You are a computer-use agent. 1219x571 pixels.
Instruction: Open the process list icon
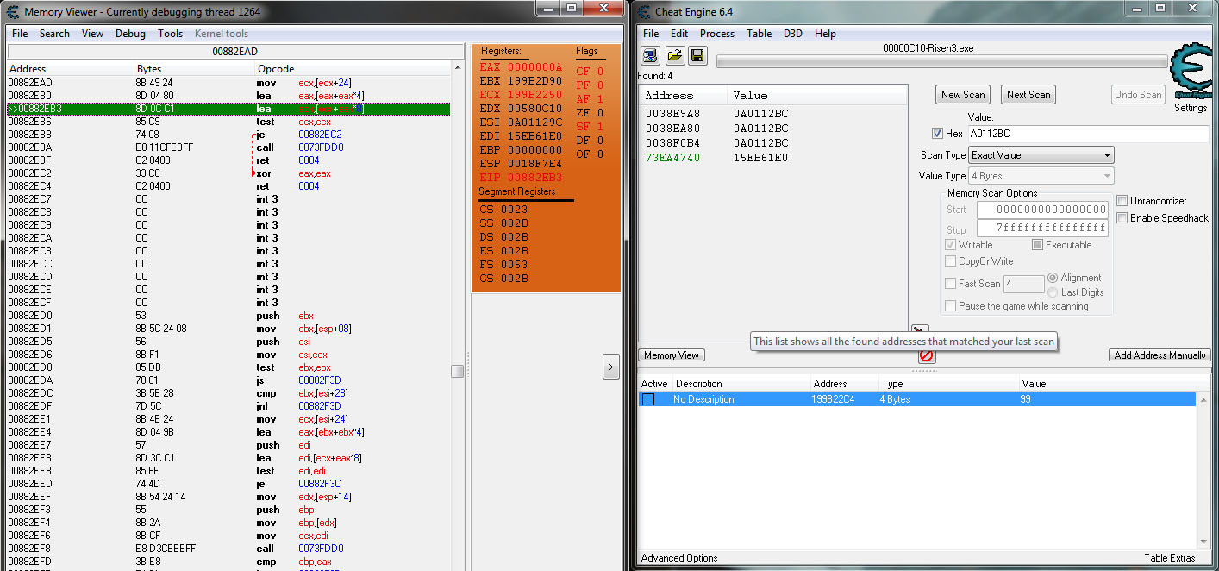tap(651, 56)
